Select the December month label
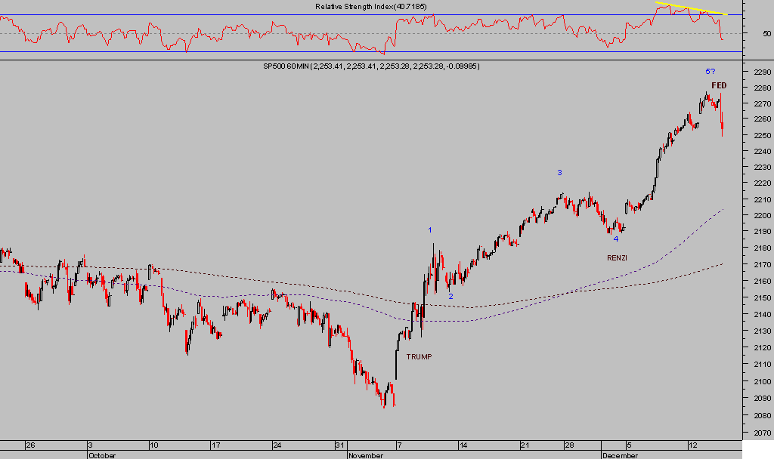The image size is (774, 459). [x=620, y=455]
